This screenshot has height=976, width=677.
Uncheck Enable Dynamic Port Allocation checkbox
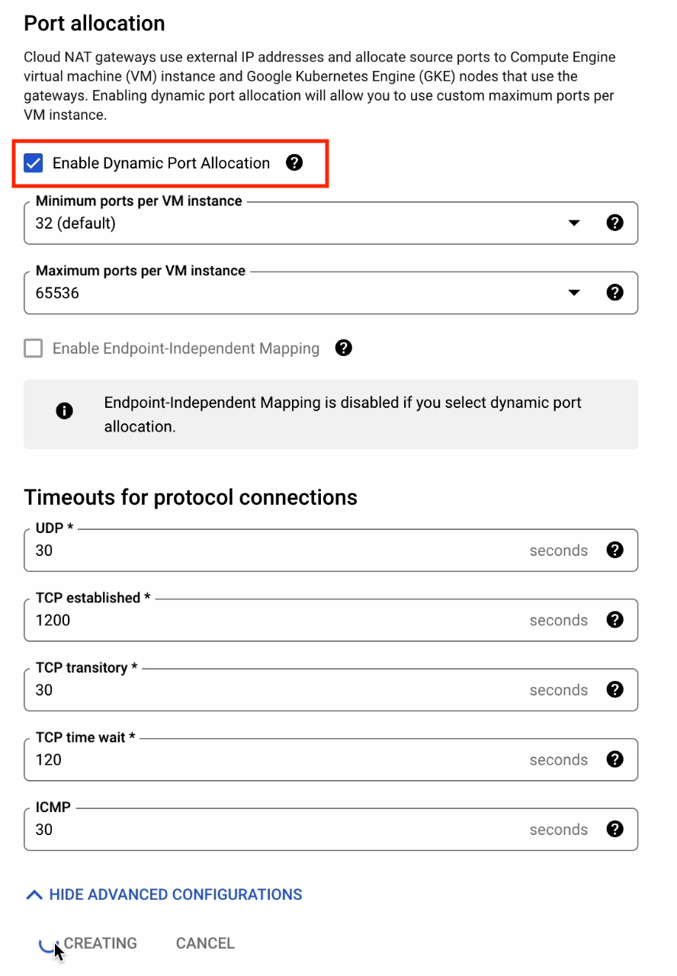pos(33,162)
